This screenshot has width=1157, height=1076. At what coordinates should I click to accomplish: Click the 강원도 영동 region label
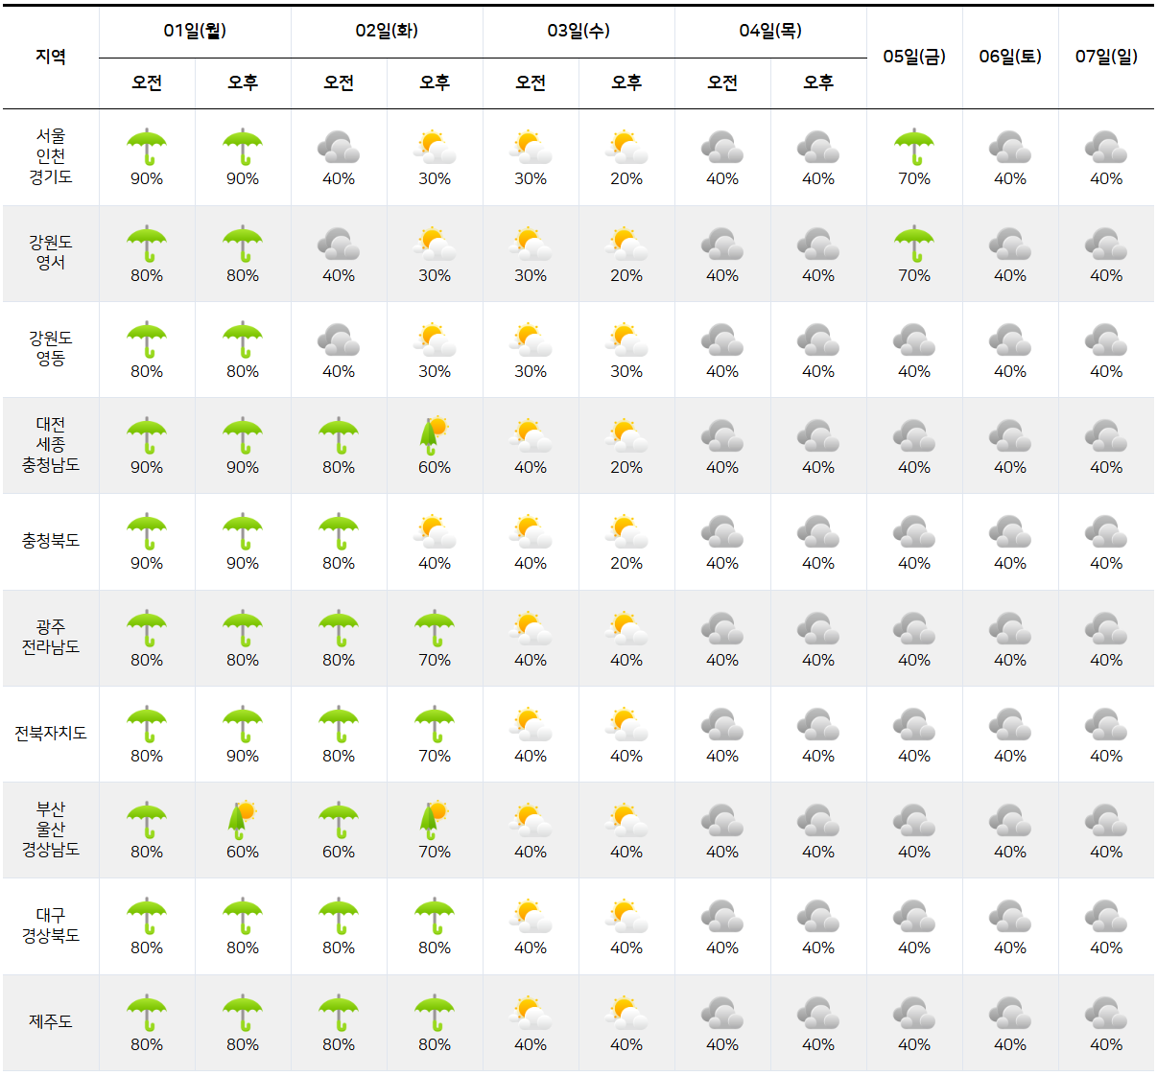tap(51, 348)
